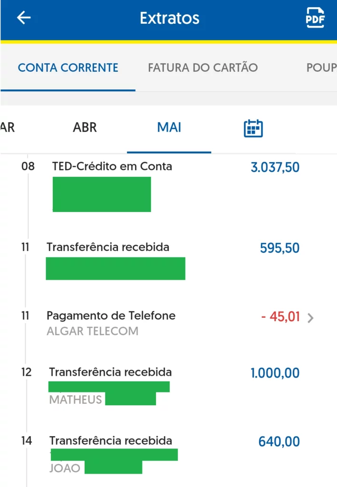Export statement via PDF icon
This screenshot has height=487, width=337.
point(315,18)
